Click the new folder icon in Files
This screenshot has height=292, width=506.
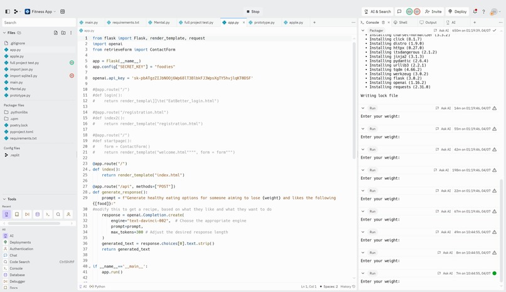pos(63,33)
